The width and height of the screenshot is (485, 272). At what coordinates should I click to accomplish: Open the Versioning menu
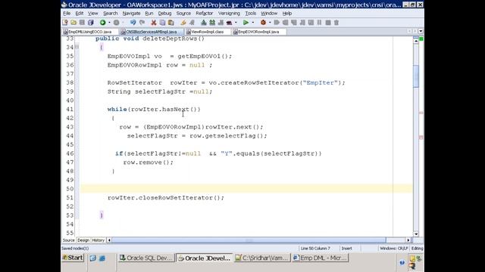click(229, 14)
